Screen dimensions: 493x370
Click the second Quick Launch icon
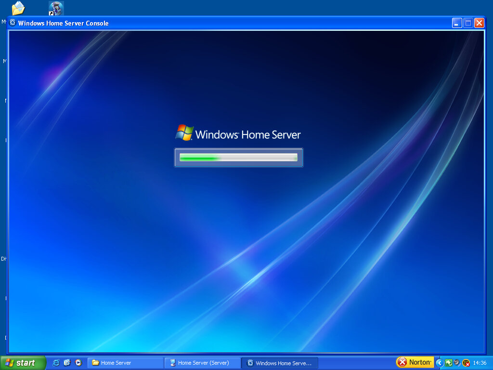click(x=67, y=363)
